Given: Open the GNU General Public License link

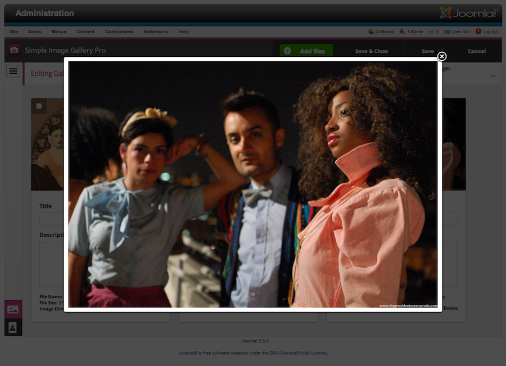Looking at the screenshot, I should [x=298, y=353].
